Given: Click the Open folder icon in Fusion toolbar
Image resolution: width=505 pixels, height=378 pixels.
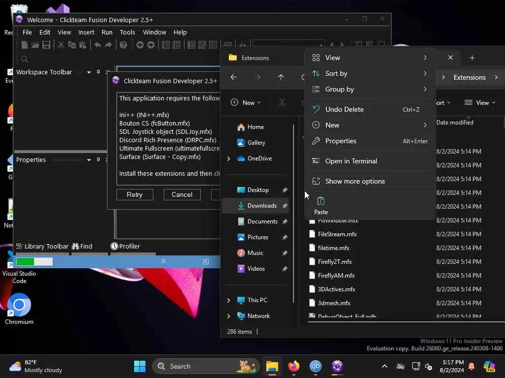Looking at the screenshot, I should 35,45.
